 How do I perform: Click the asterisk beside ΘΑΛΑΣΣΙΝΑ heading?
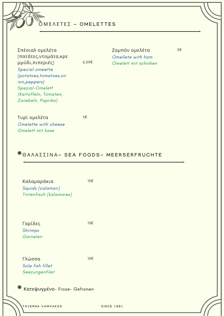pos(19,153)
